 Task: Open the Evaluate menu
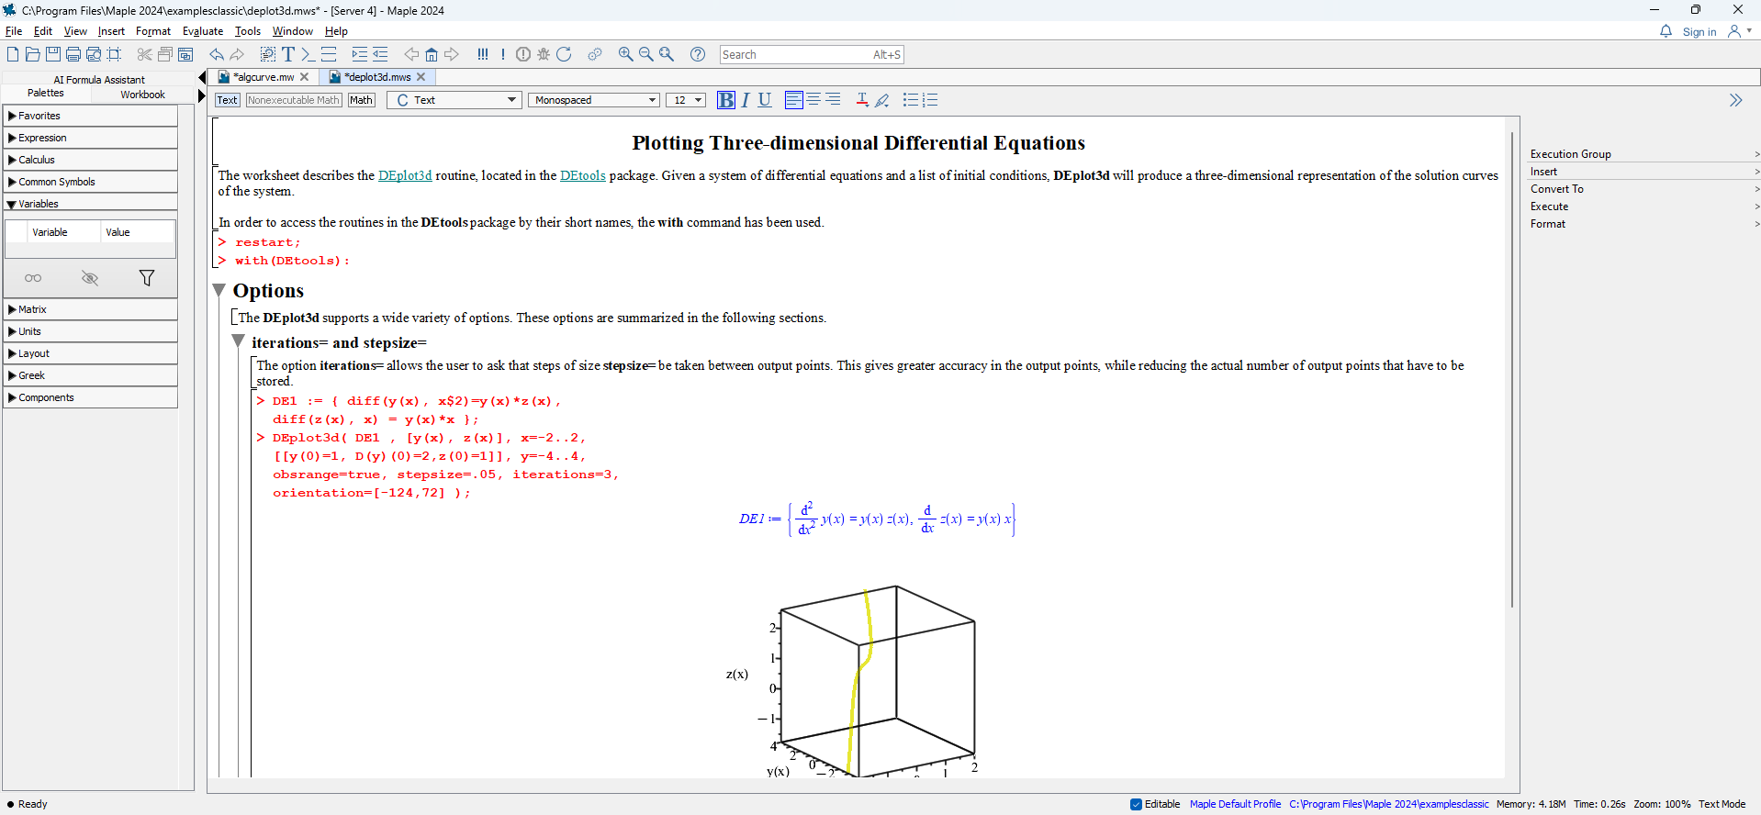[x=203, y=31]
